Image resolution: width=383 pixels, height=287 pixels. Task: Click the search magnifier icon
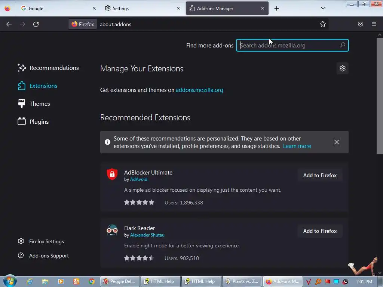click(343, 45)
